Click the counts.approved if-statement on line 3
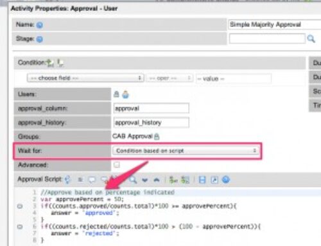Image resolution: width=321 pixels, height=246 pixels. click(x=139, y=206)
